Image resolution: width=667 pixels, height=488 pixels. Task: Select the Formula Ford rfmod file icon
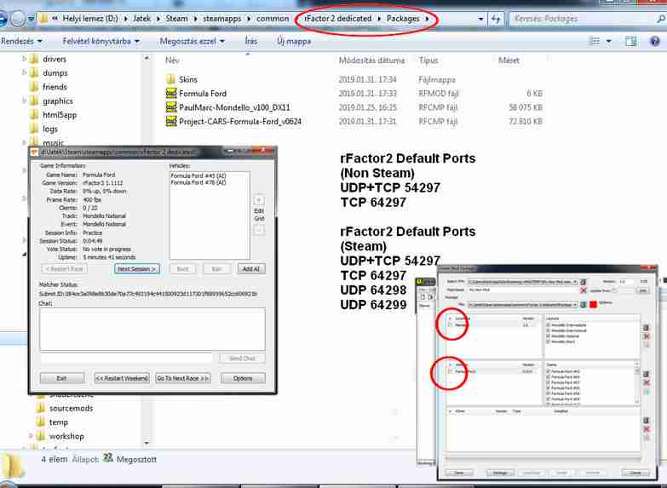coord(171,94)
